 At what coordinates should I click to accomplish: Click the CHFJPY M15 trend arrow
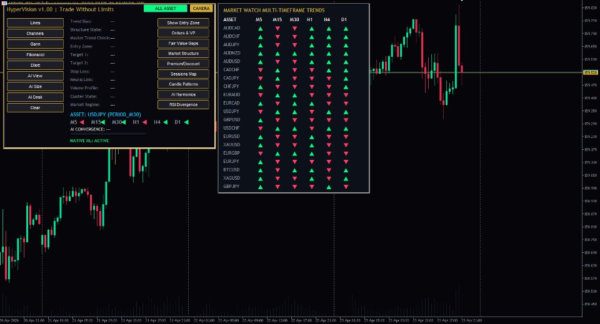(x=277, y=87)
